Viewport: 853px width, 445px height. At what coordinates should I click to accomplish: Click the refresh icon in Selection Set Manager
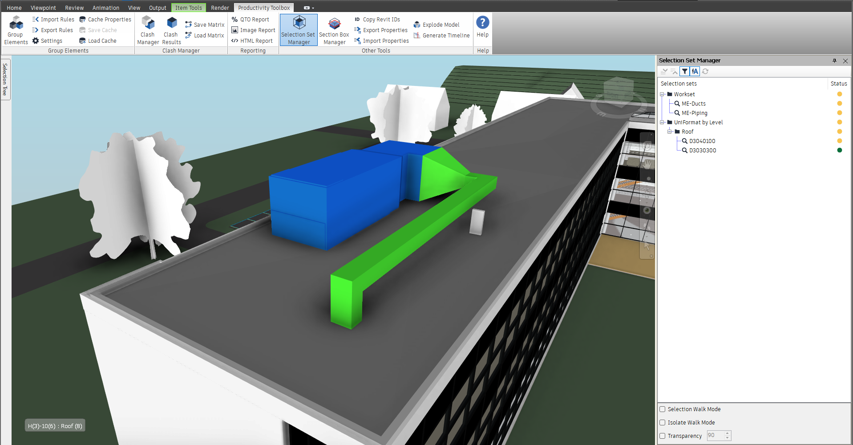pos(705,71)
